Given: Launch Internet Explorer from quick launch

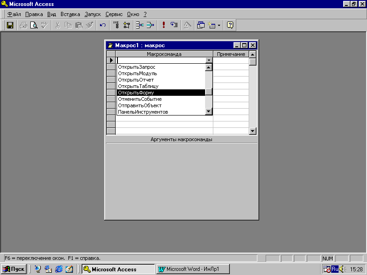Looking at the screenshot, I should (x=59, y=269).
